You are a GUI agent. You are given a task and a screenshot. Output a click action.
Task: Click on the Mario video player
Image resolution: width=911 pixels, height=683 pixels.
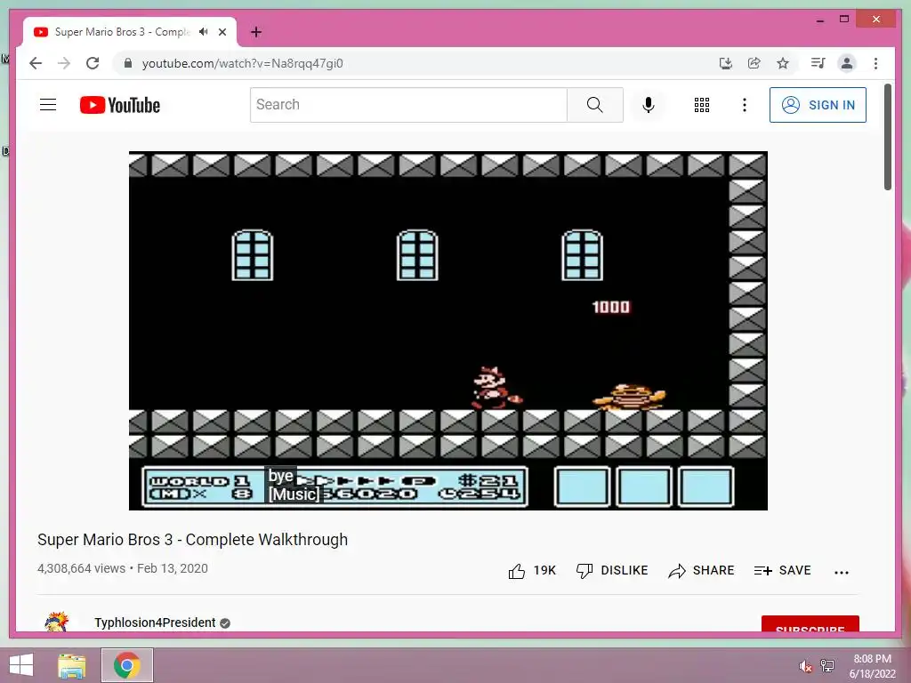tap(448, 331)
